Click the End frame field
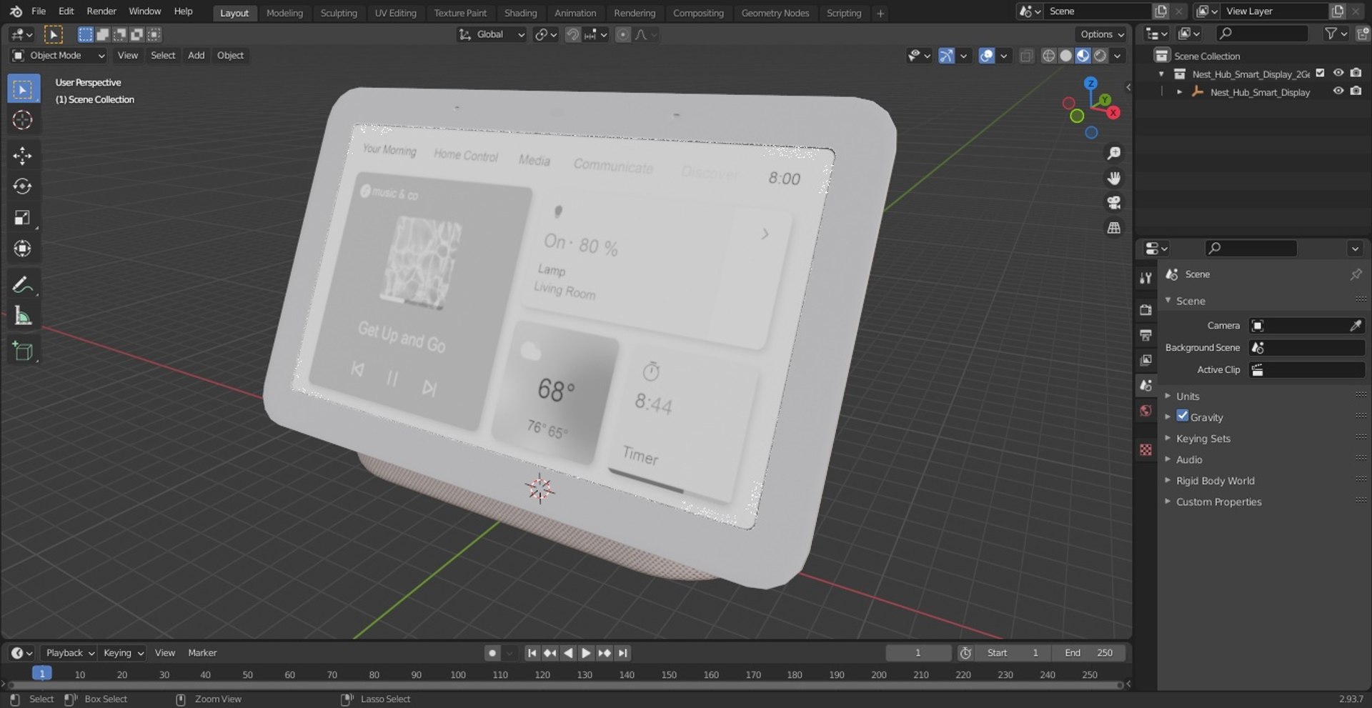This screenshot has width=1372, height=708. (x=1088, y=653)
